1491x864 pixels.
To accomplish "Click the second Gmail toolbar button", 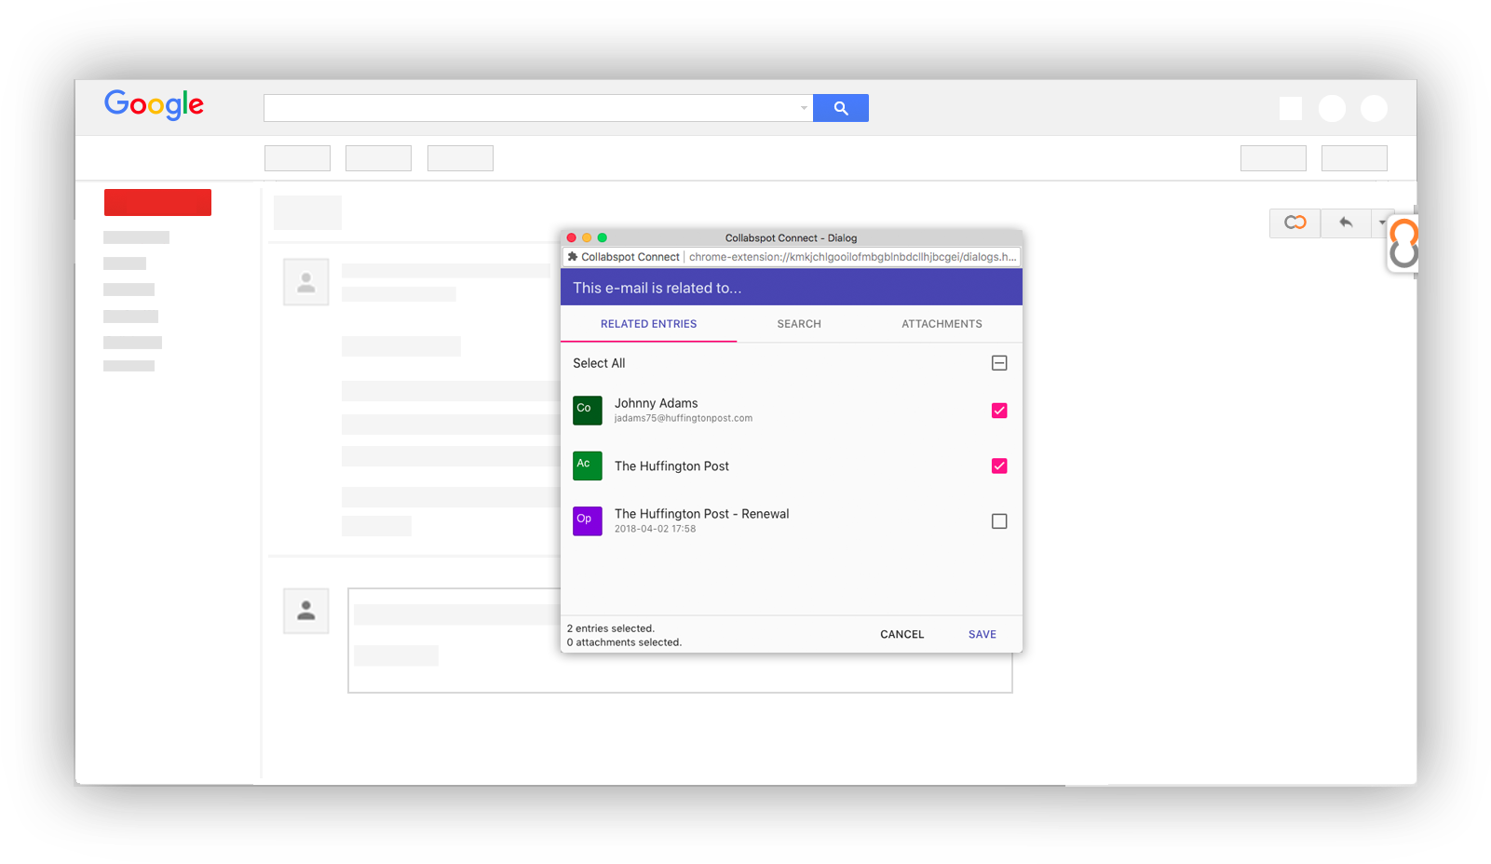I will point(378,158).
